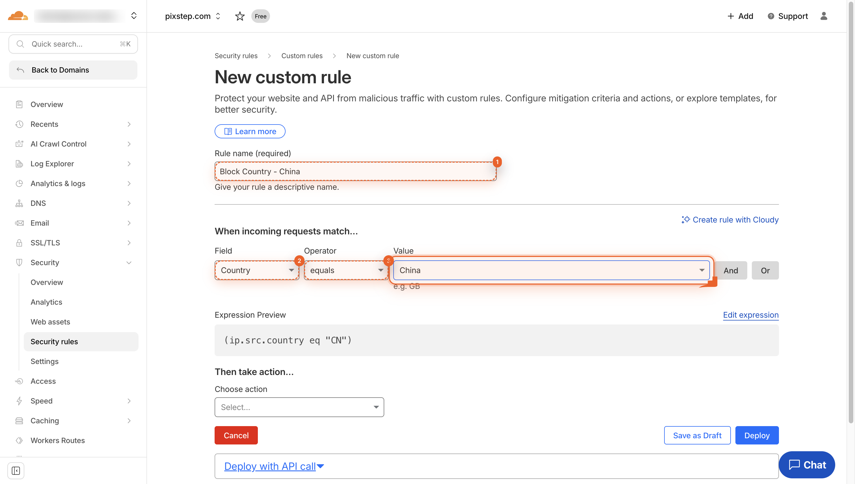This screenshot has height=484, width=855.
Task: Select the Security shield icon in sidebar
Action: tap(19, 262)
